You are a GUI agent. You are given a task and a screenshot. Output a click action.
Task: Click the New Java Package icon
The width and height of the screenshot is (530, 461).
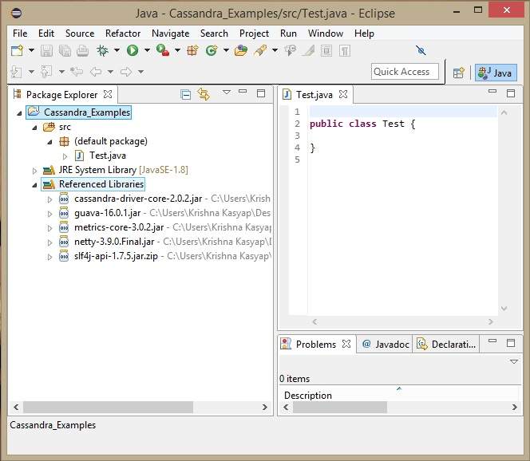192,50
